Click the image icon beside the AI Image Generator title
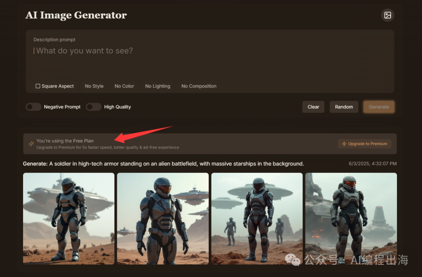This screenshot has width=422, height=277. coord(387,15)
